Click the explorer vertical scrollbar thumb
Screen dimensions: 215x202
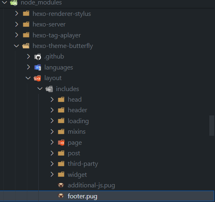pos(212,126)
